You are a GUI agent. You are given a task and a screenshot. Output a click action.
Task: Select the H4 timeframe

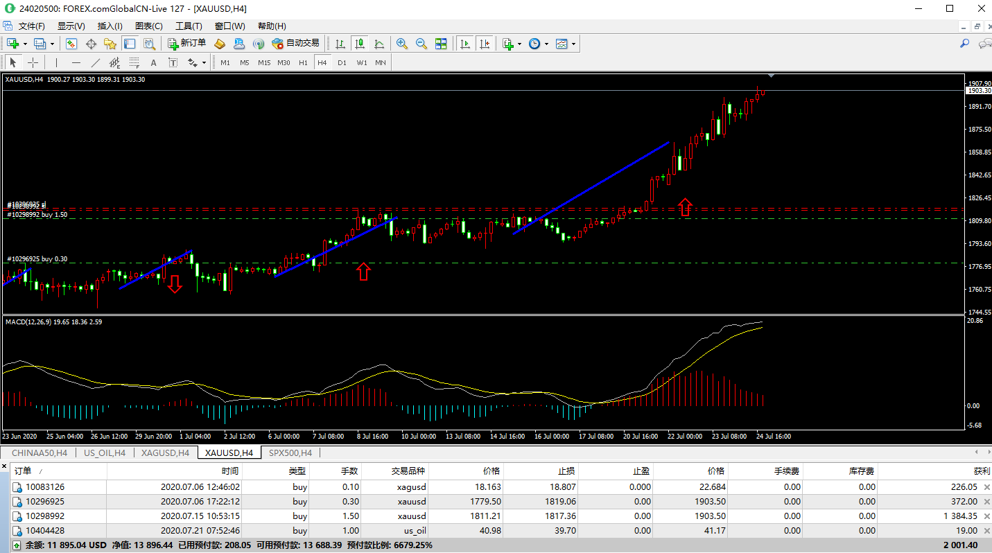pos(322,62)
